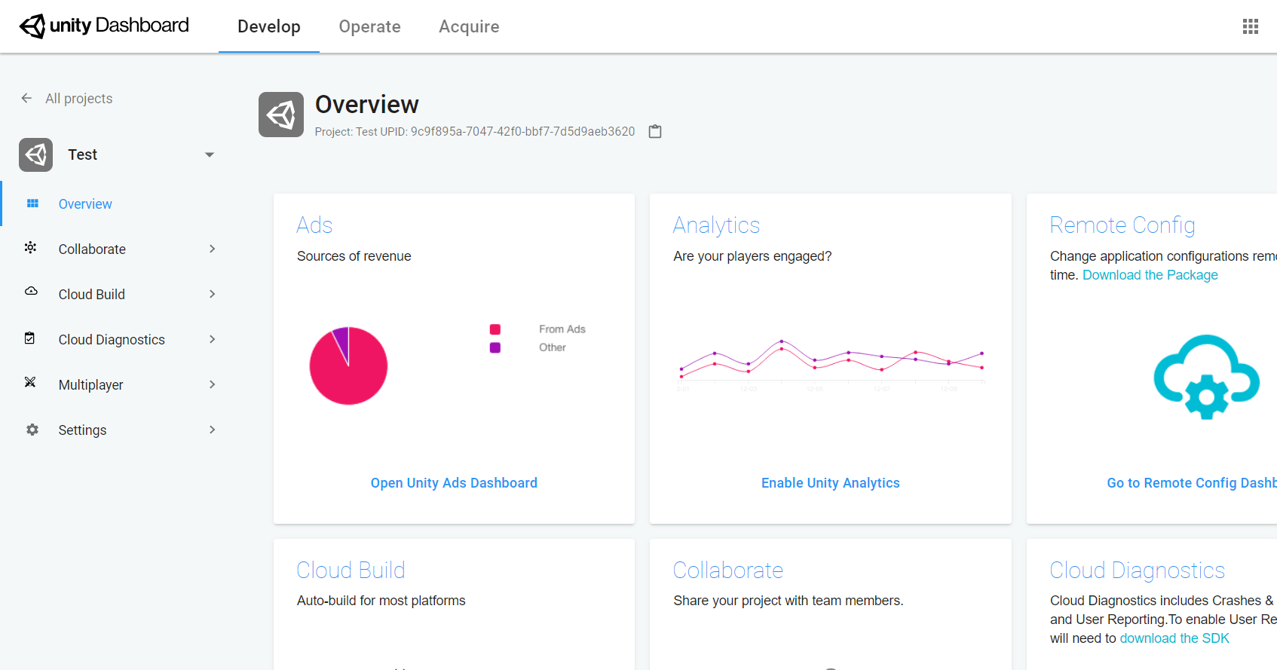Click Enable Unity Analytics
The width and height of the screenshot is (1277, 670).
pos(830,483)
